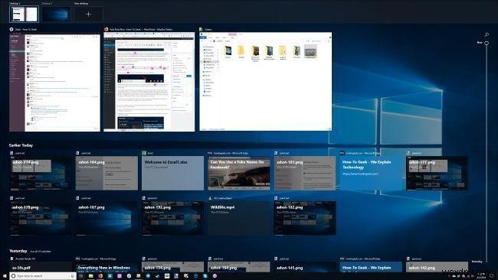Viewport: 498px width, 280px height.
Task: Open File Explorer from the taskbar
Action: click(91, 276)
